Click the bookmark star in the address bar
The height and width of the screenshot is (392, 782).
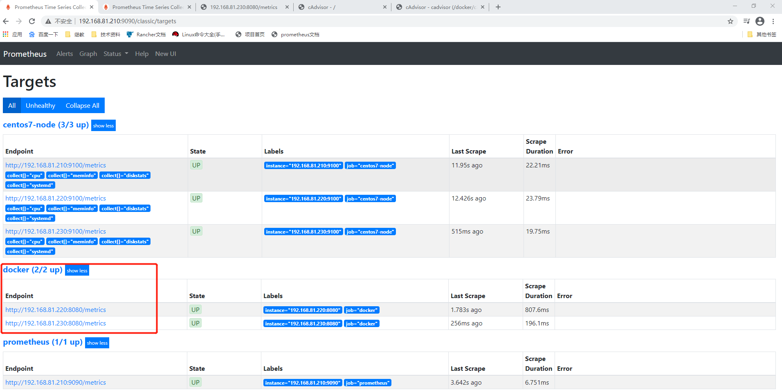730,21
